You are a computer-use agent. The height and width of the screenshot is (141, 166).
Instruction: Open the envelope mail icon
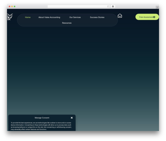point(120,16)
